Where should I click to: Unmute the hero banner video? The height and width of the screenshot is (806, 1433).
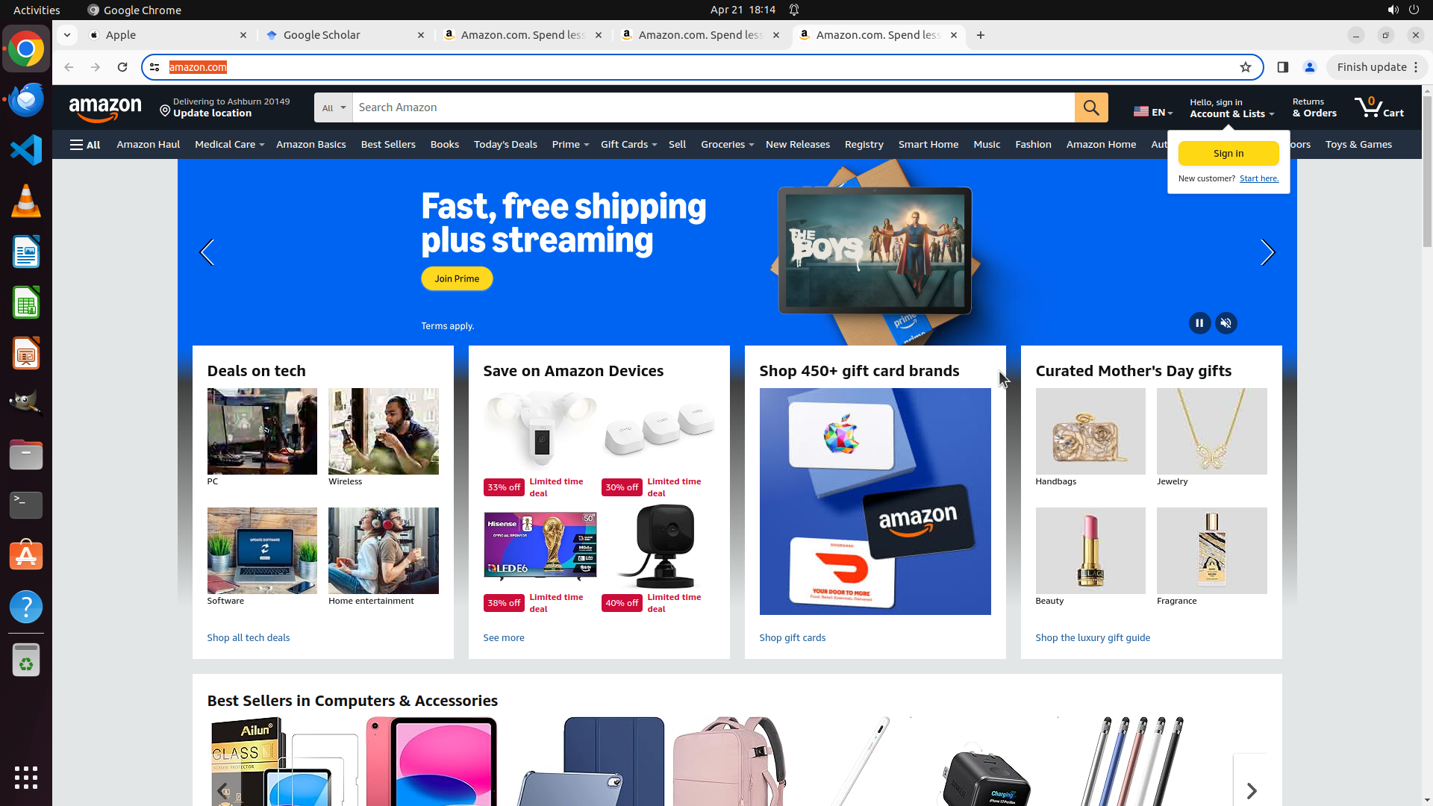[1226, 323]
